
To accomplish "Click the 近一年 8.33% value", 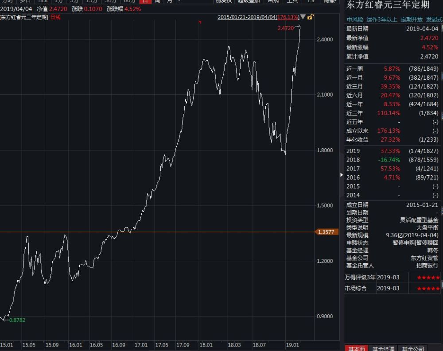I will [392, 104].
